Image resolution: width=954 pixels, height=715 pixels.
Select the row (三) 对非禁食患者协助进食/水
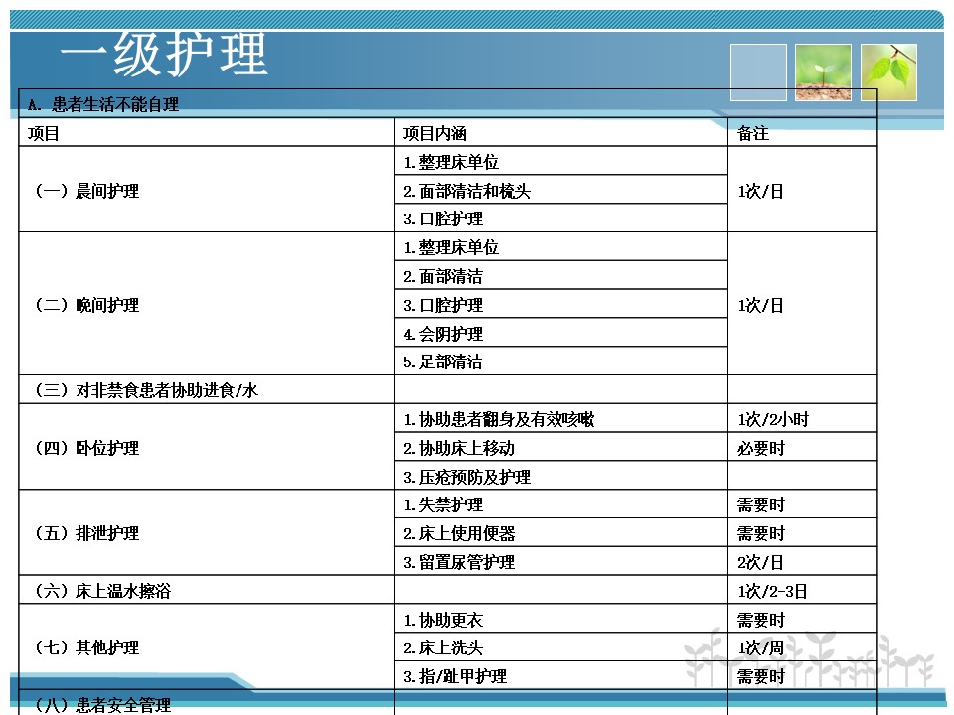(x=448, y=389)
